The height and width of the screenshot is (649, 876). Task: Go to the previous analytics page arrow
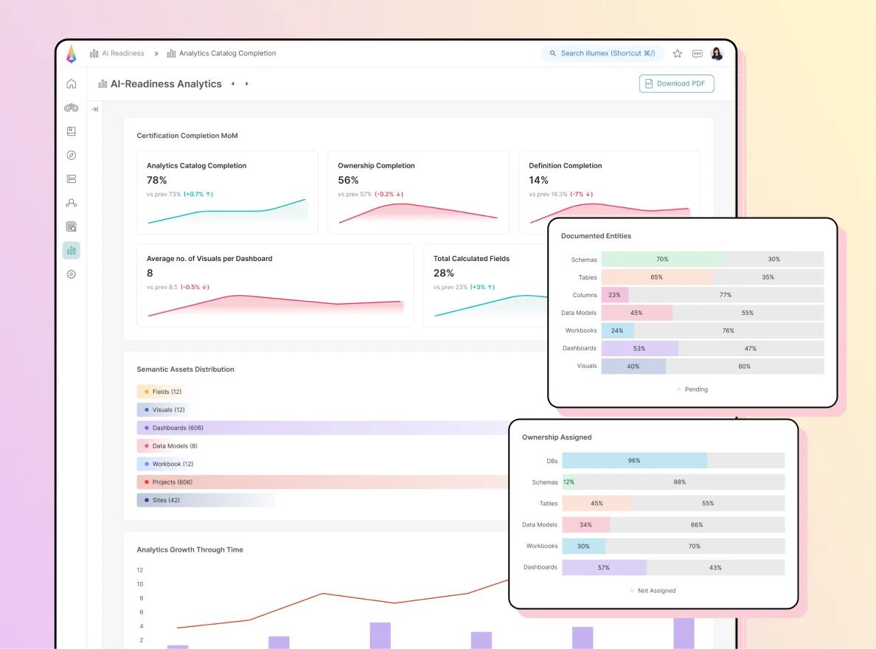(233, 84)
